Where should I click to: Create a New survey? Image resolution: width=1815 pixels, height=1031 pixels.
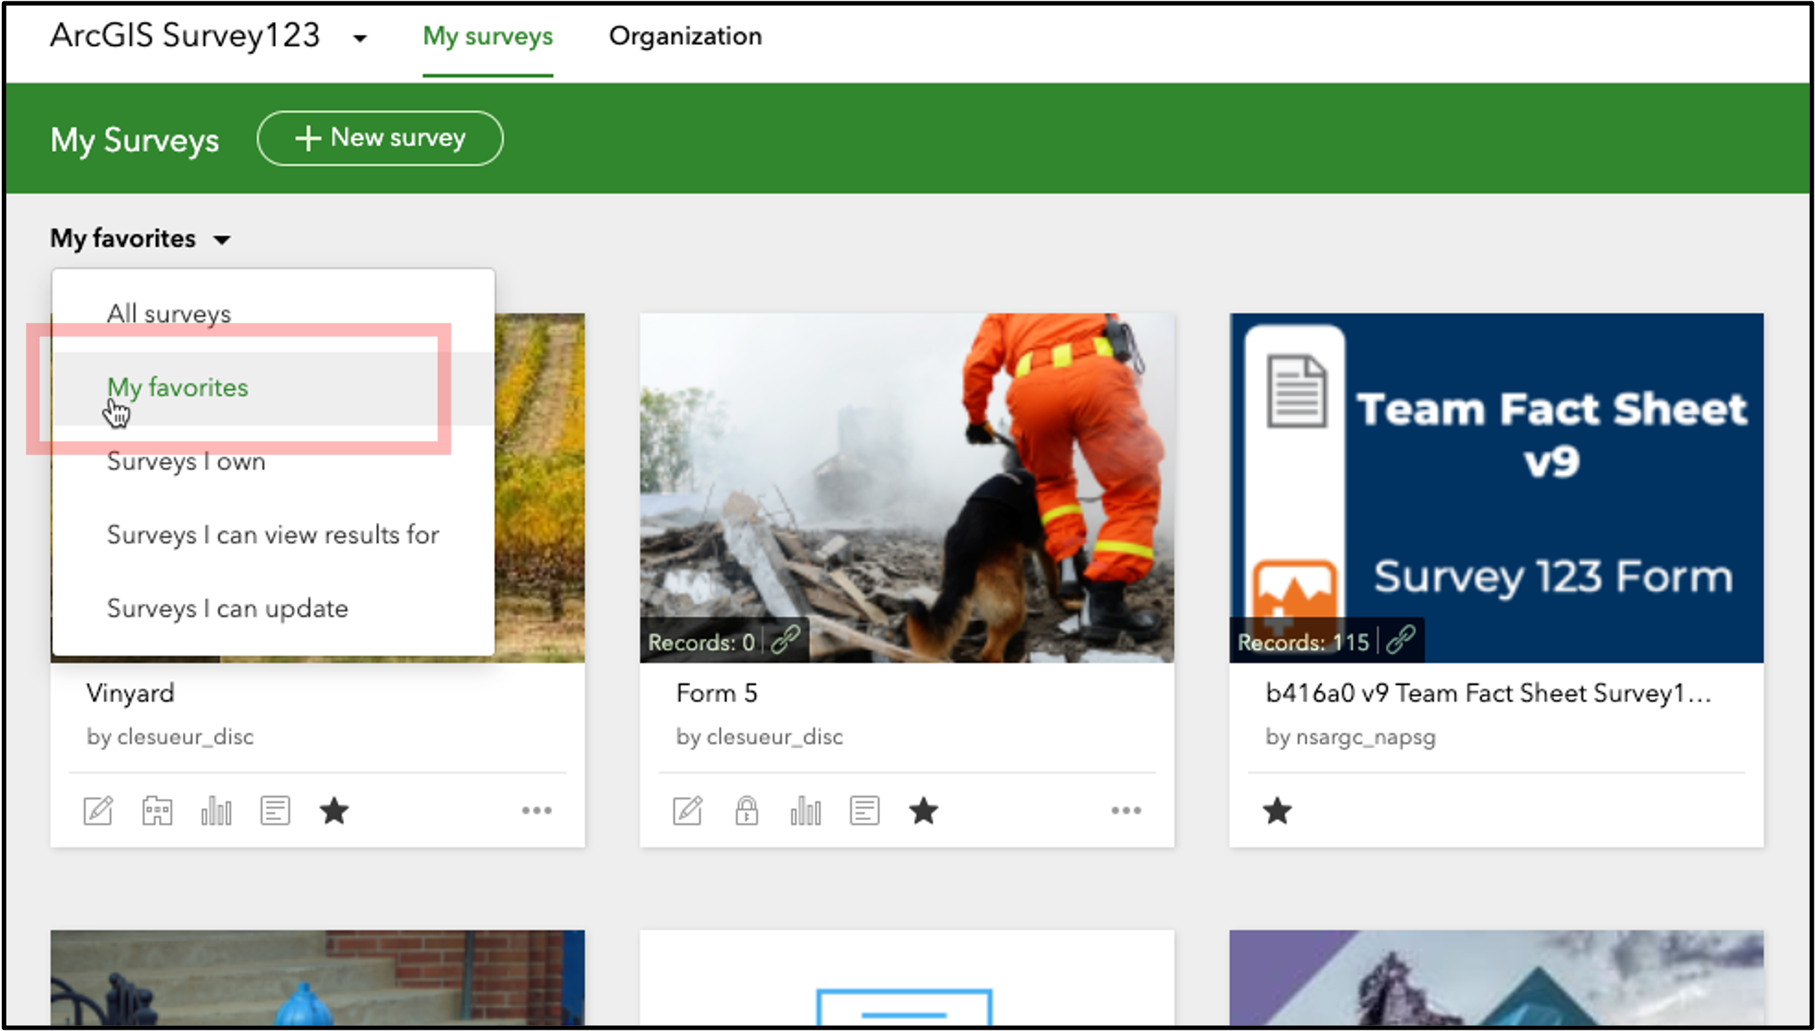tap(380, 138)
